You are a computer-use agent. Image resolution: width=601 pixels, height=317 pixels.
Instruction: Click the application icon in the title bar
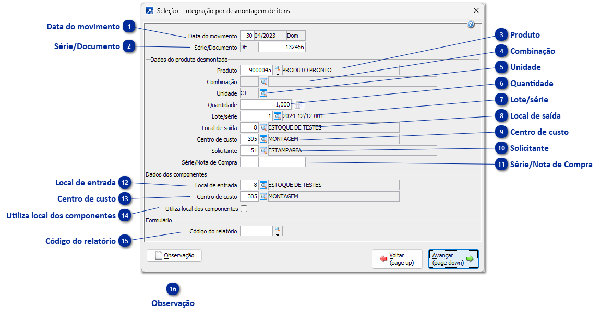(150, 11)
